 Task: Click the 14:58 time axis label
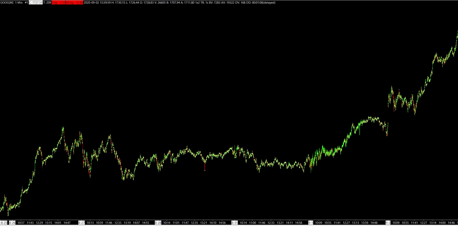(x=299, y=223)
